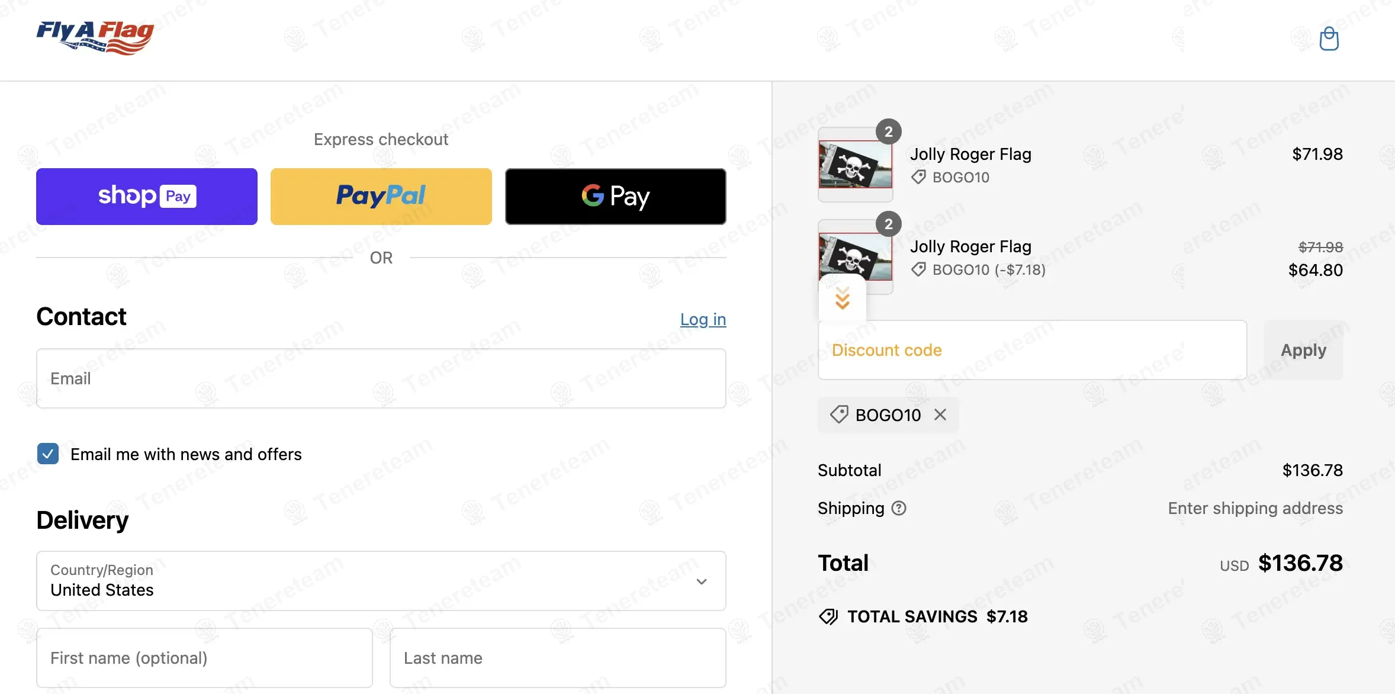1395x694 pixels.
Task: Click the shipping help question mark icon
Action: [899, 508]
